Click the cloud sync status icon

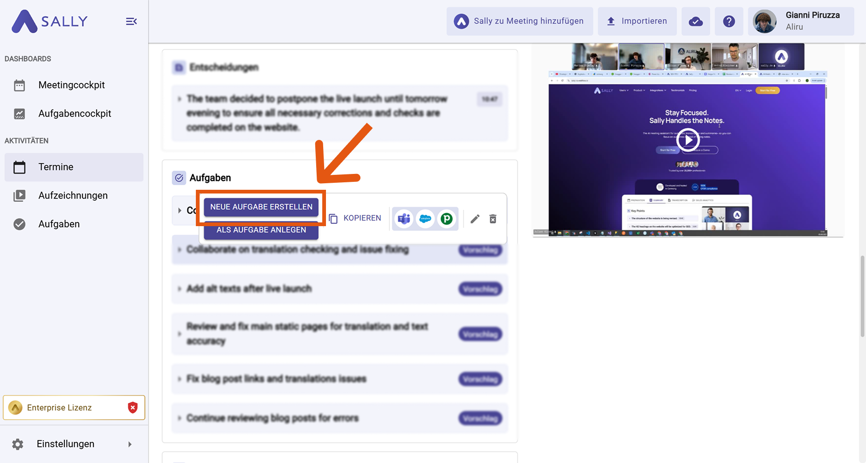pos(696,21)
